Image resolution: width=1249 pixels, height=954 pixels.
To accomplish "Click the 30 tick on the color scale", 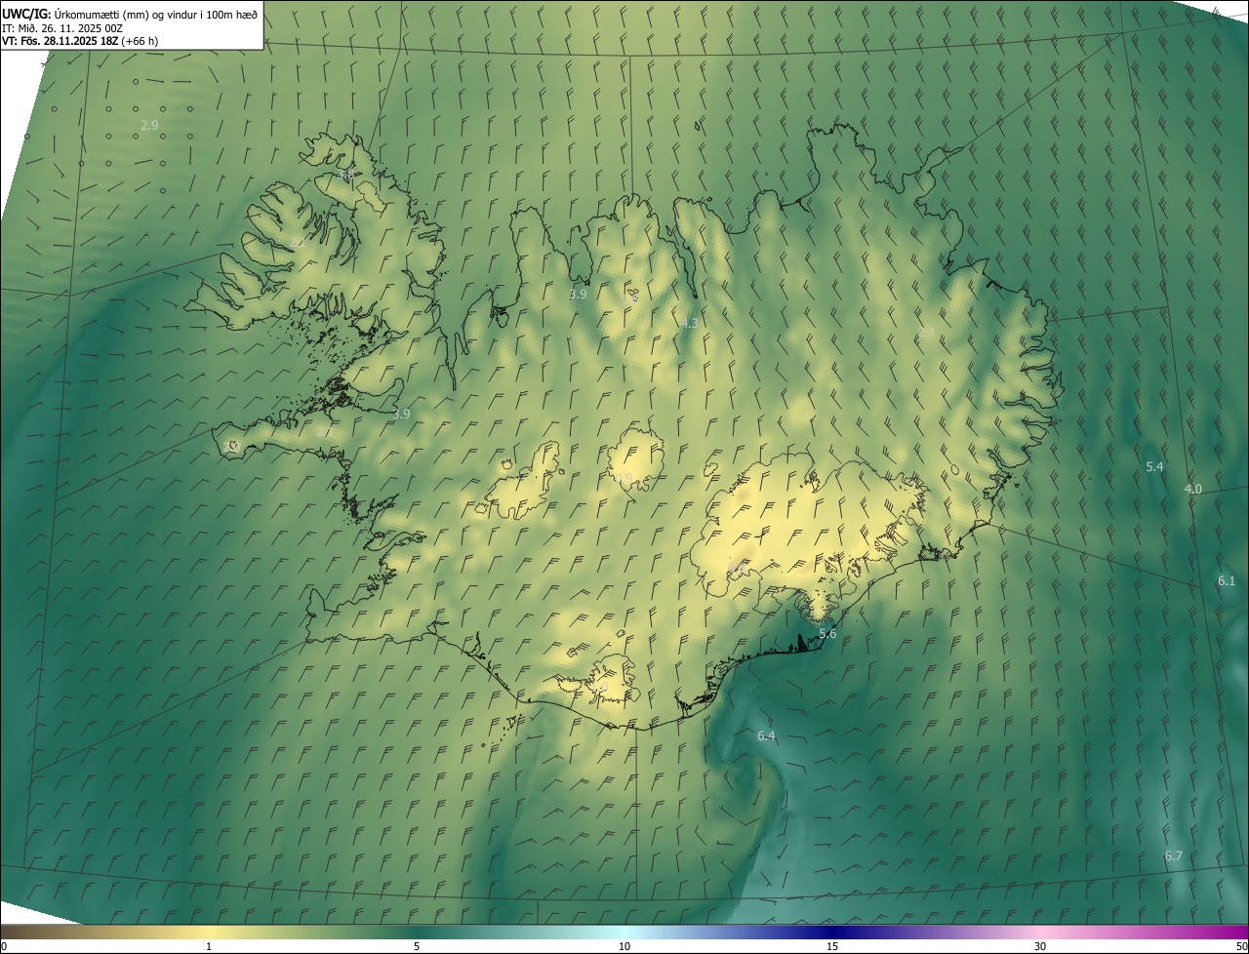I will (1040, 946).
